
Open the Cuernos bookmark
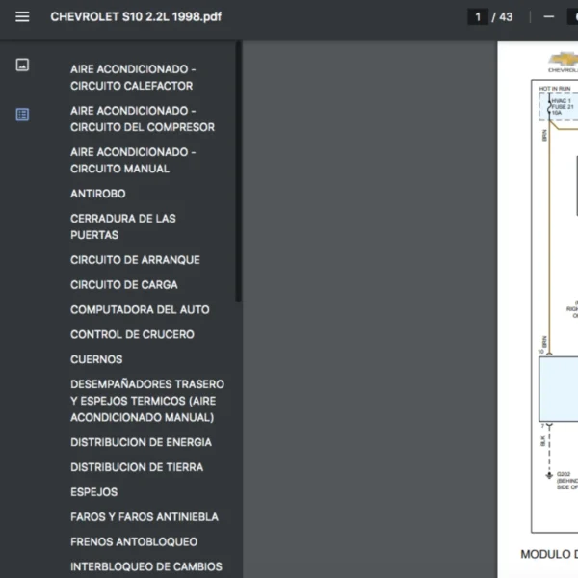tap(96, 359)
